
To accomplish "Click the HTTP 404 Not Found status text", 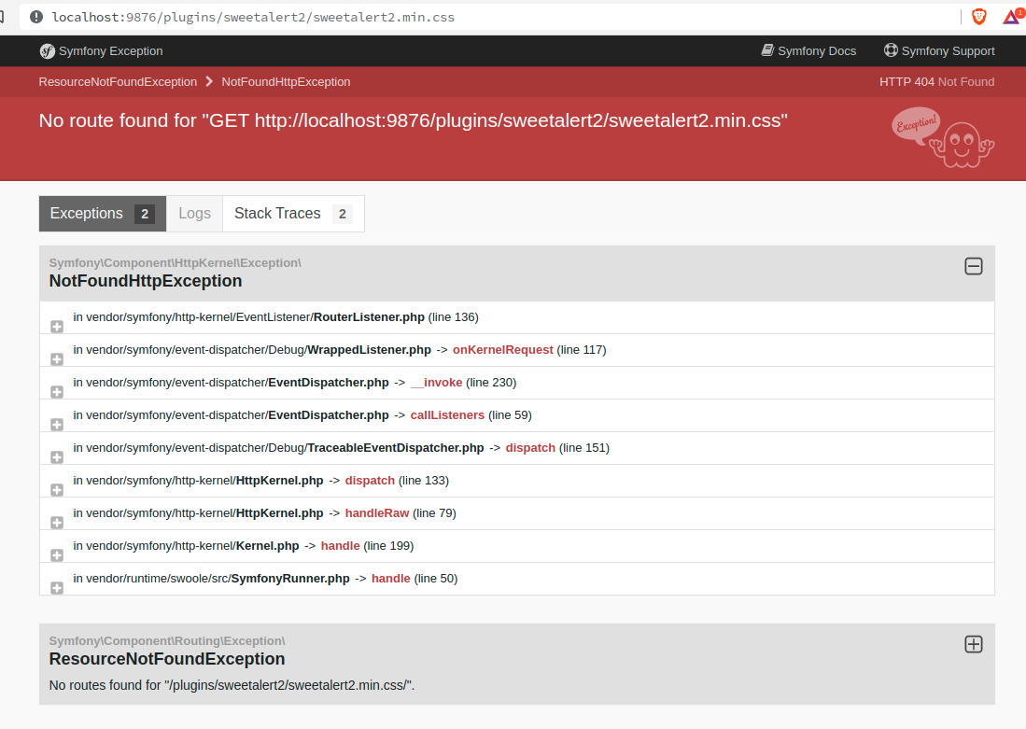I will [x=937, y=82].
